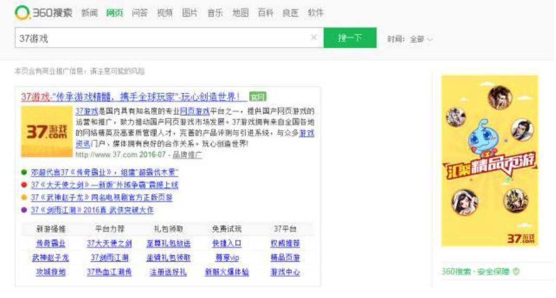The height and width of the screenshot is (298, 556).
Task: Click the yellow bullet beside 武神赵子龙 link
Action: point(24,197)
